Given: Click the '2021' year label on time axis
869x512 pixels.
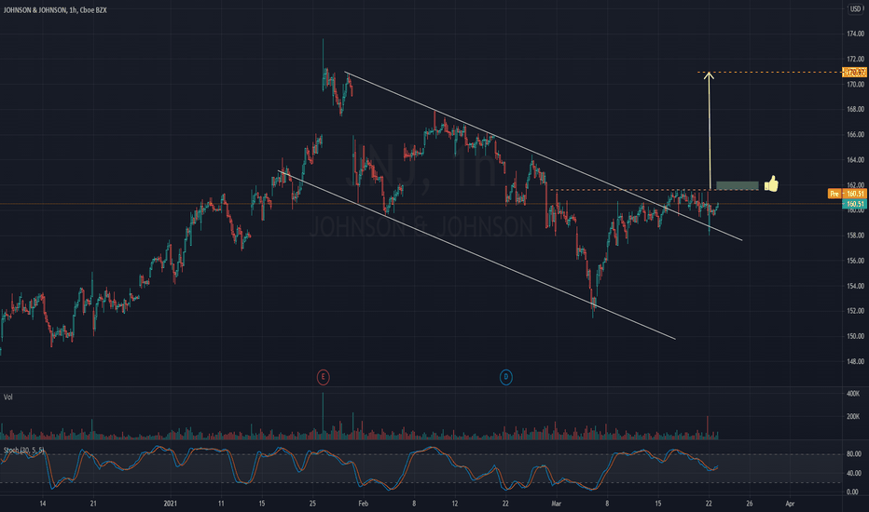Looking at the screenshot, I should pos(170,503).
